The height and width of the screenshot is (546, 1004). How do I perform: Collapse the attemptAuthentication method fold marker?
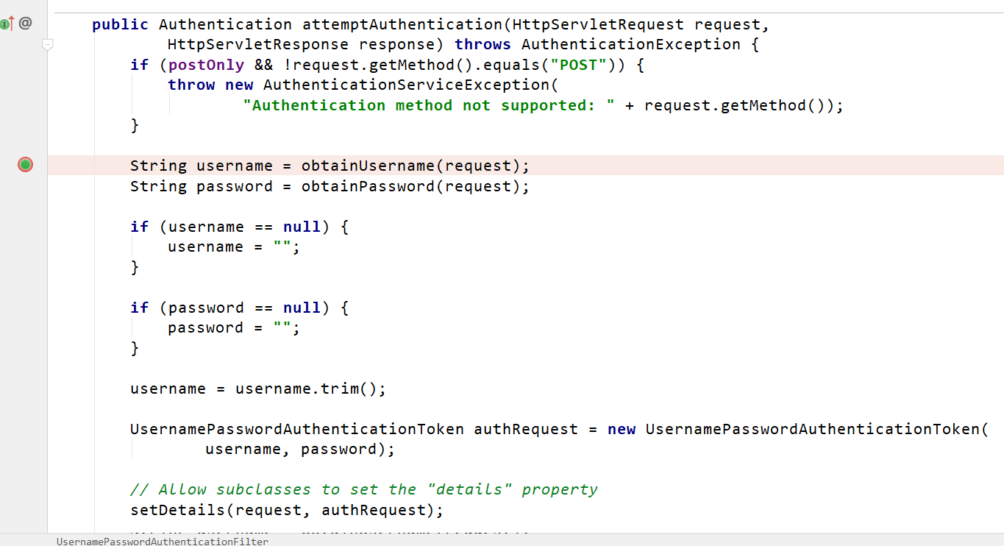click(x=48, y=45)
